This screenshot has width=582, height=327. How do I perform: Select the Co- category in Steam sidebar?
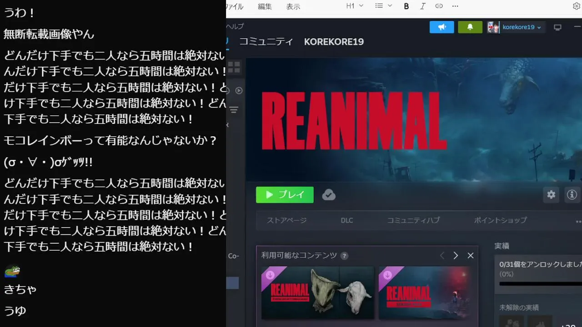pyautogui.click(x=233, y=256)
